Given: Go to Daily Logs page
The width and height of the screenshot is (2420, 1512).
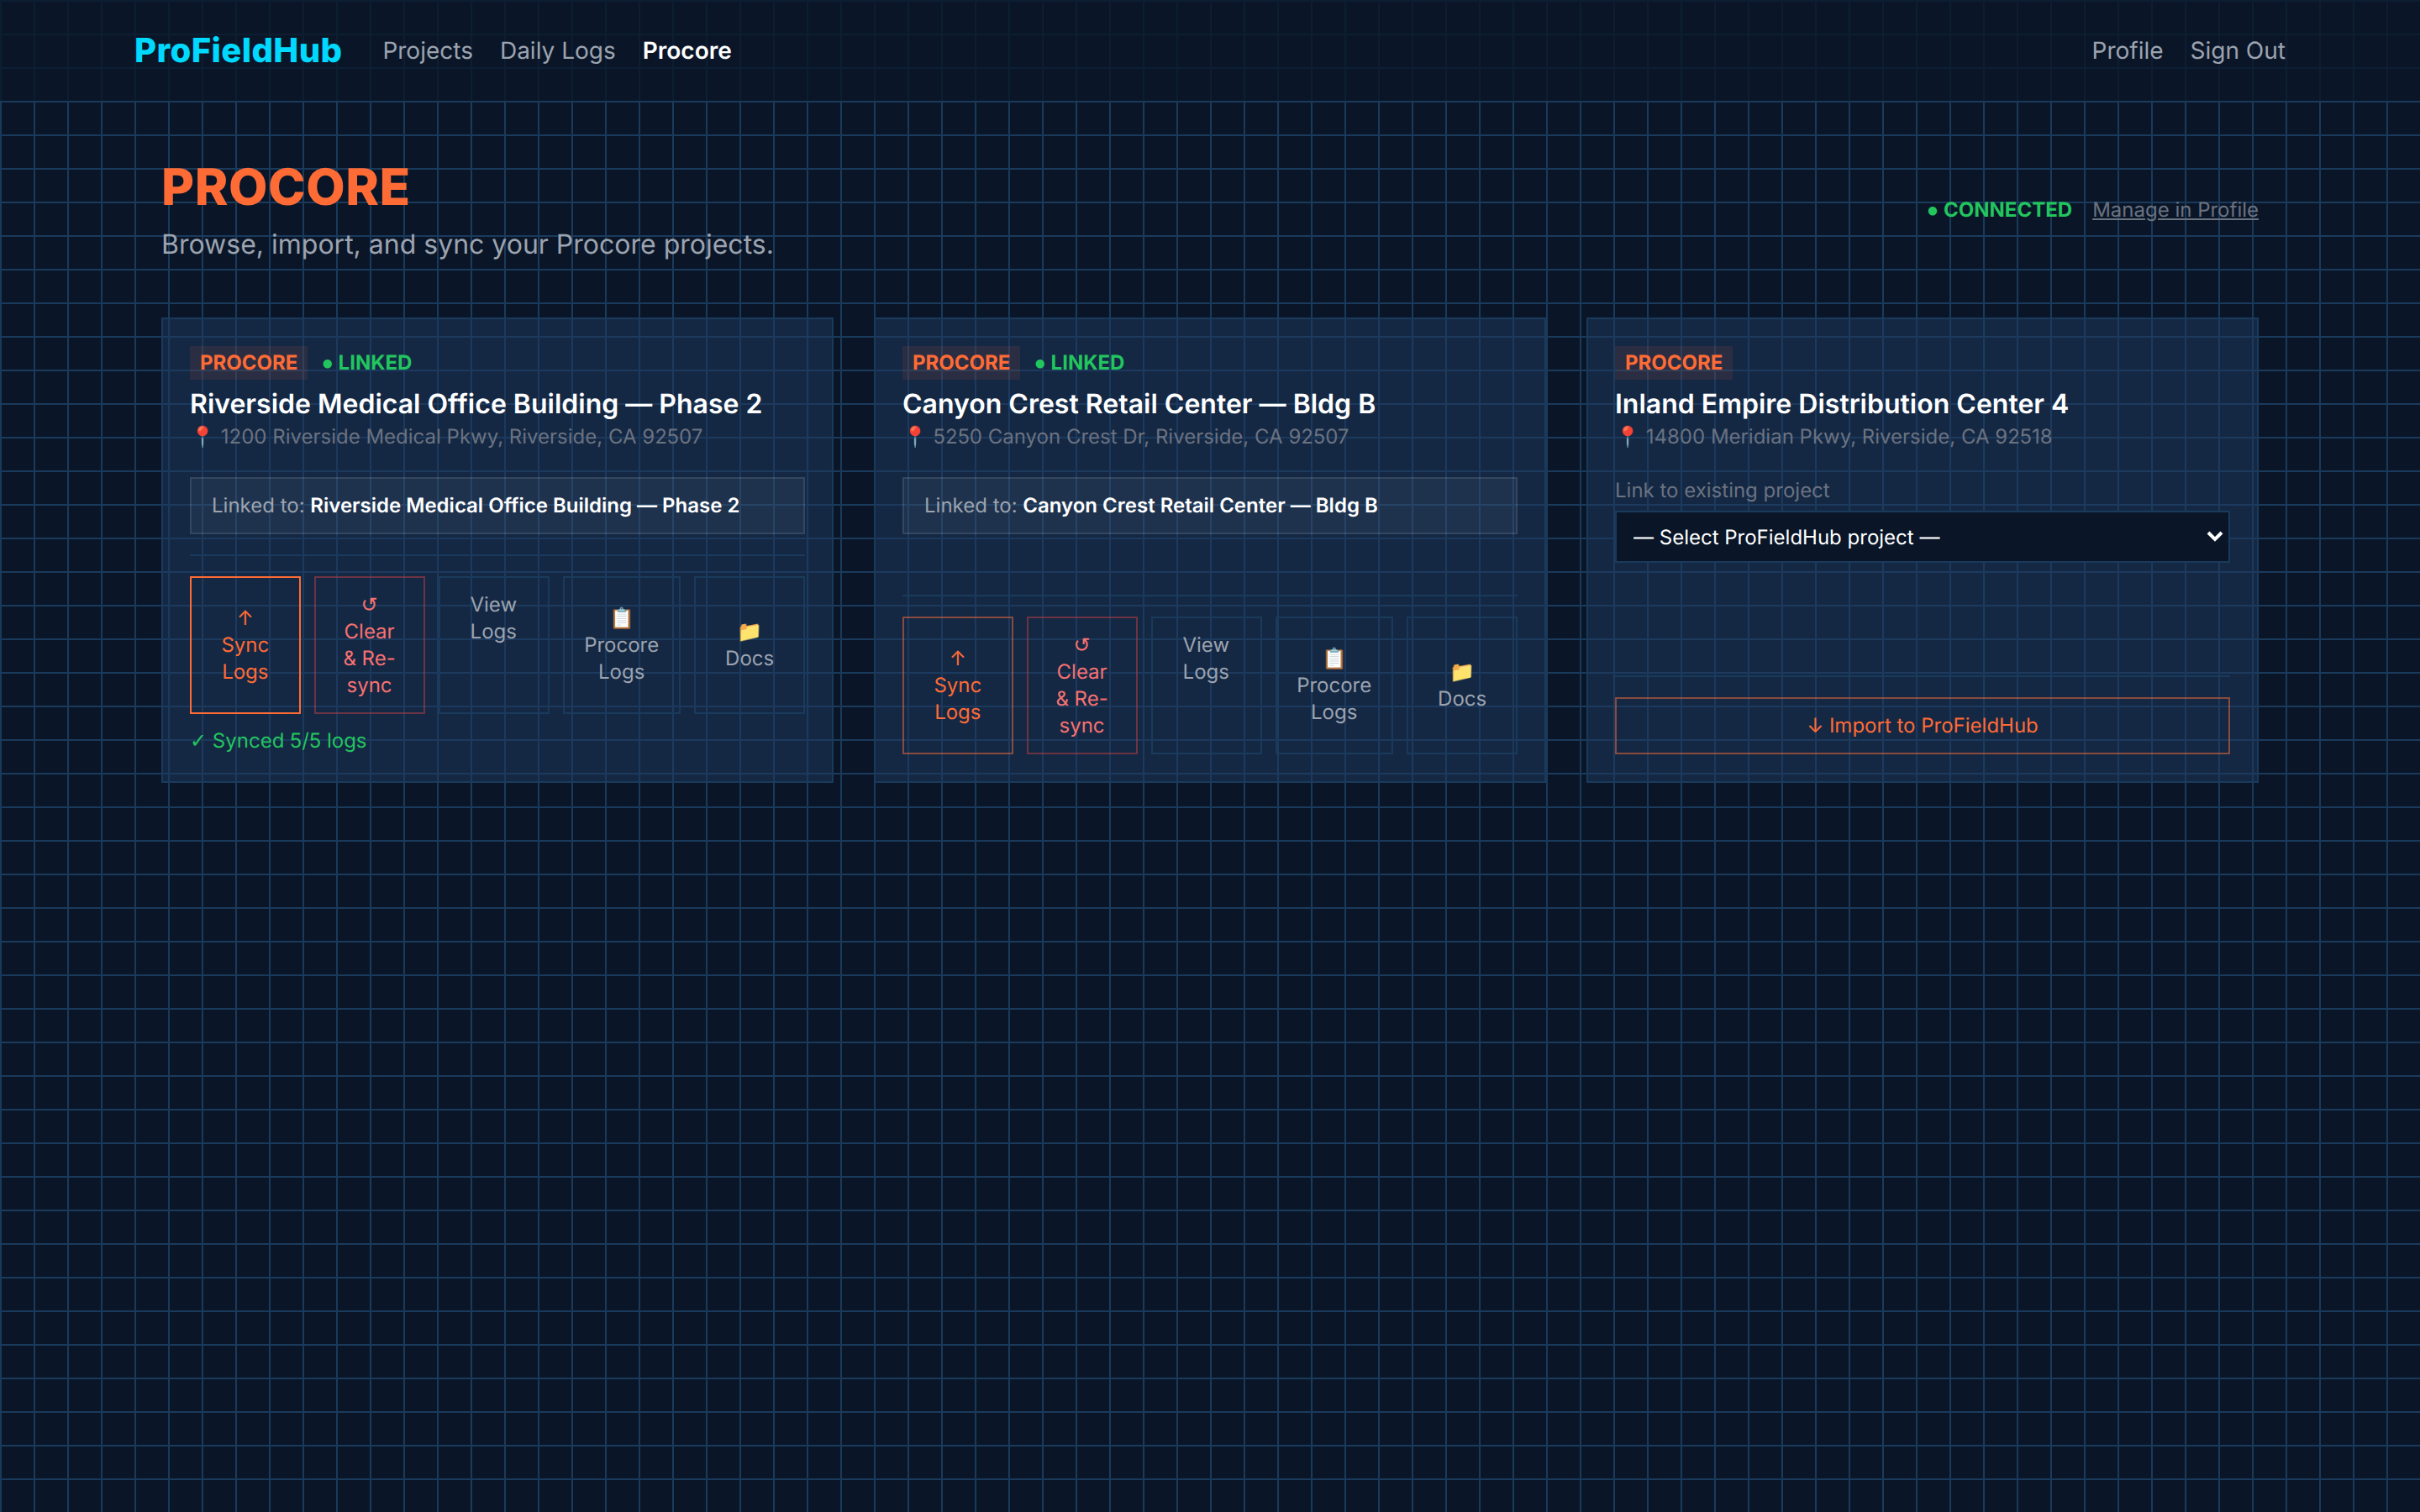Looking at the screenshot, I should point(557,51).
